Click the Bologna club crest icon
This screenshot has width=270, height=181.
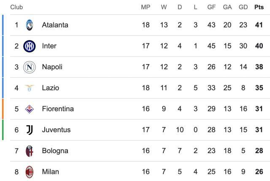[30, 151]
